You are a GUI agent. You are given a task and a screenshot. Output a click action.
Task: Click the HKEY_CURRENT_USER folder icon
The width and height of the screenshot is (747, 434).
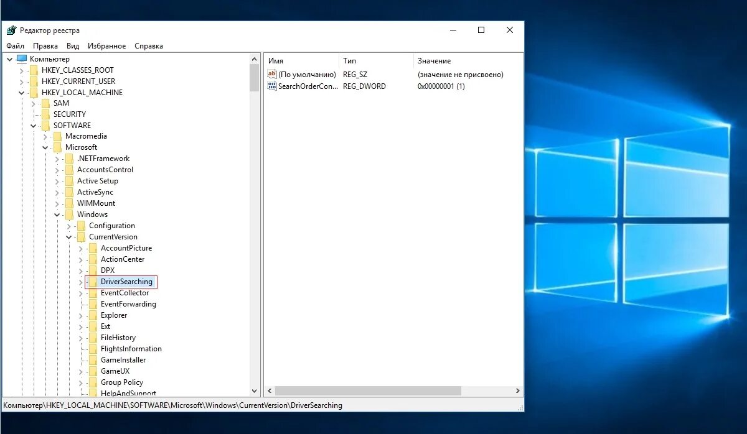click(x=34, y=81)
